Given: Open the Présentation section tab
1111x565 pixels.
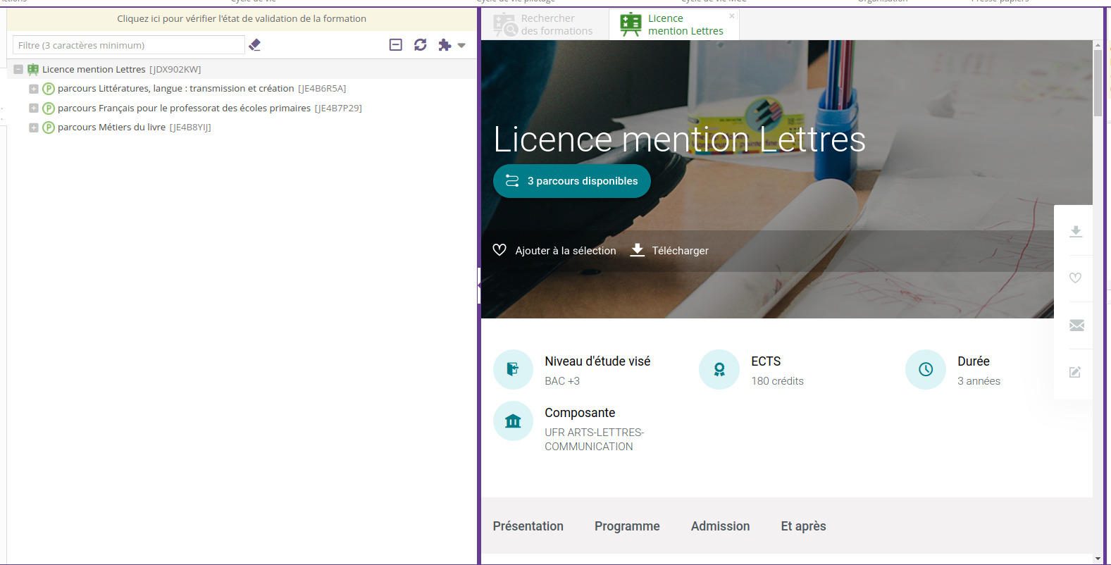Looking at the screenshot, I should coord(528,526).
